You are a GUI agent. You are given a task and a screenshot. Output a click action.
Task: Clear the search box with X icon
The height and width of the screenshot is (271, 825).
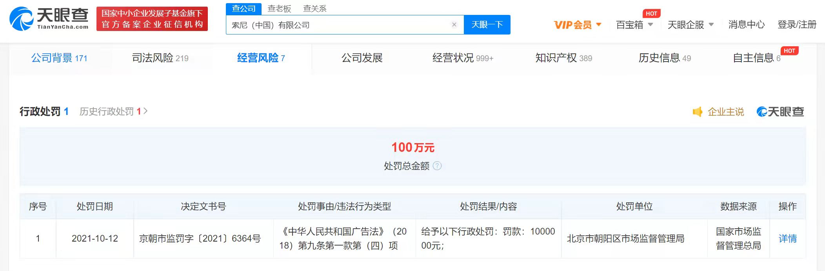tap(454, 25)
